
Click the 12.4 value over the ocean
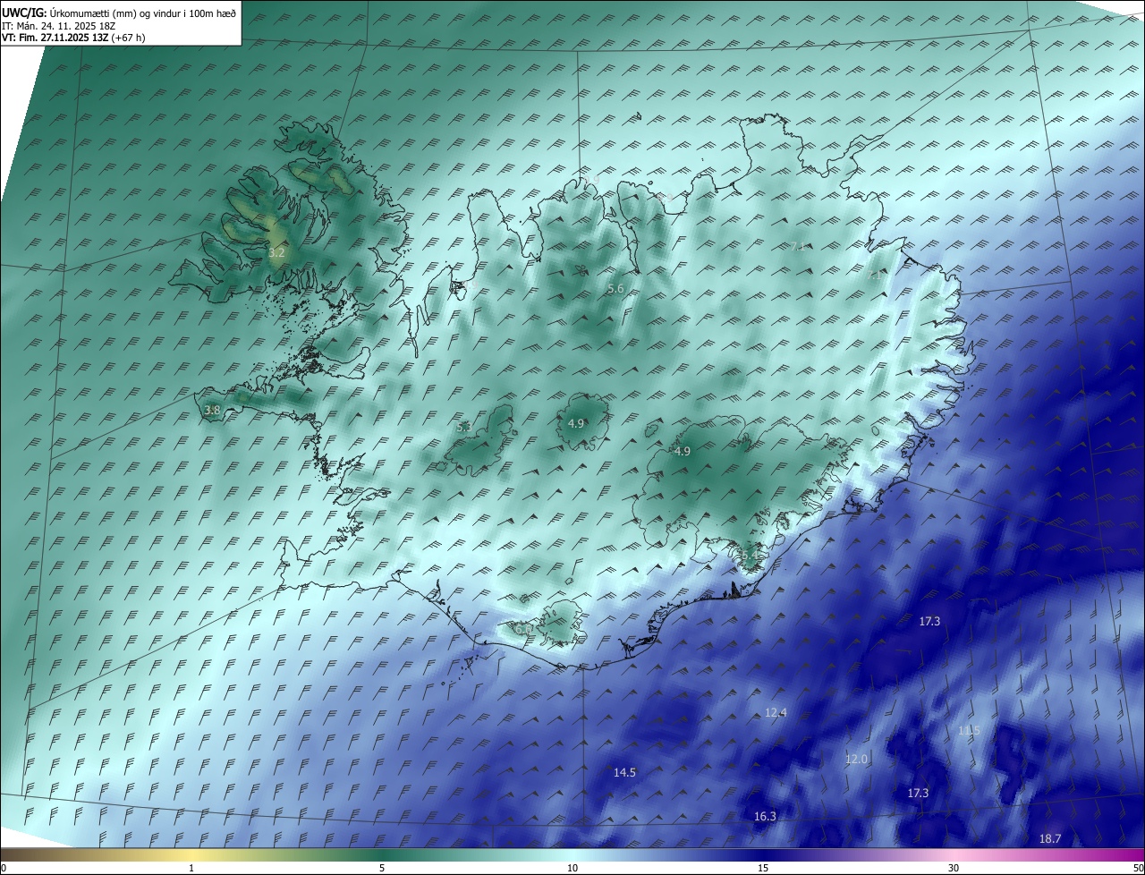tap(776, 713)
